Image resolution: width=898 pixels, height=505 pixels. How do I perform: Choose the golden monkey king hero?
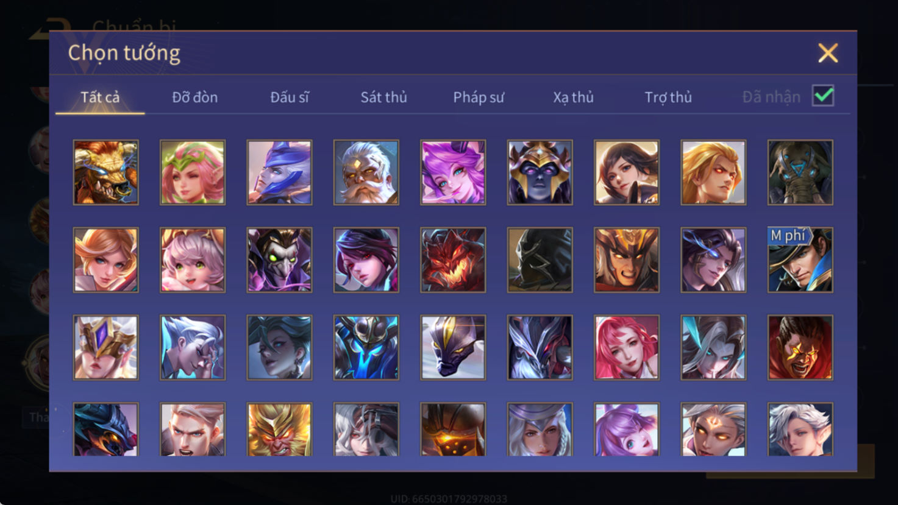[x=279, y=429]
